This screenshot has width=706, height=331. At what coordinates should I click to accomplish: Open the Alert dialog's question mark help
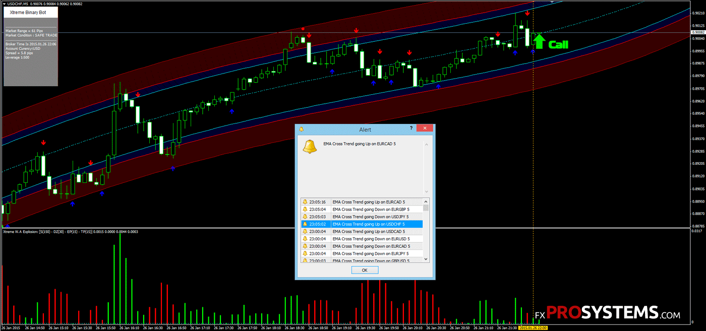click(411, 129)
